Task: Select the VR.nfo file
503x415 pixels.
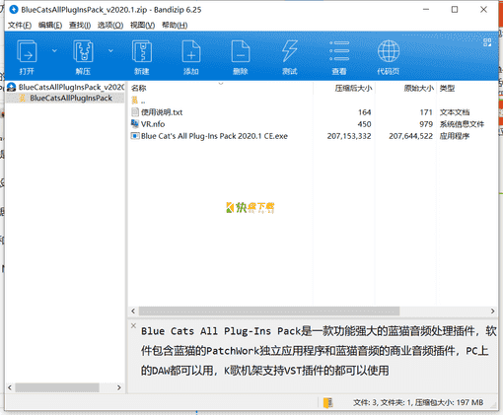Action: (x=153, y=124)
